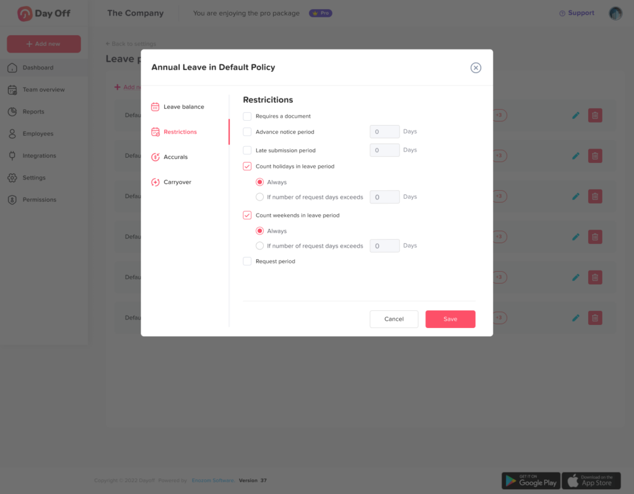634x494 pixels.
Task: Switch to the Leave balance tab
Action: coord(184,107)
